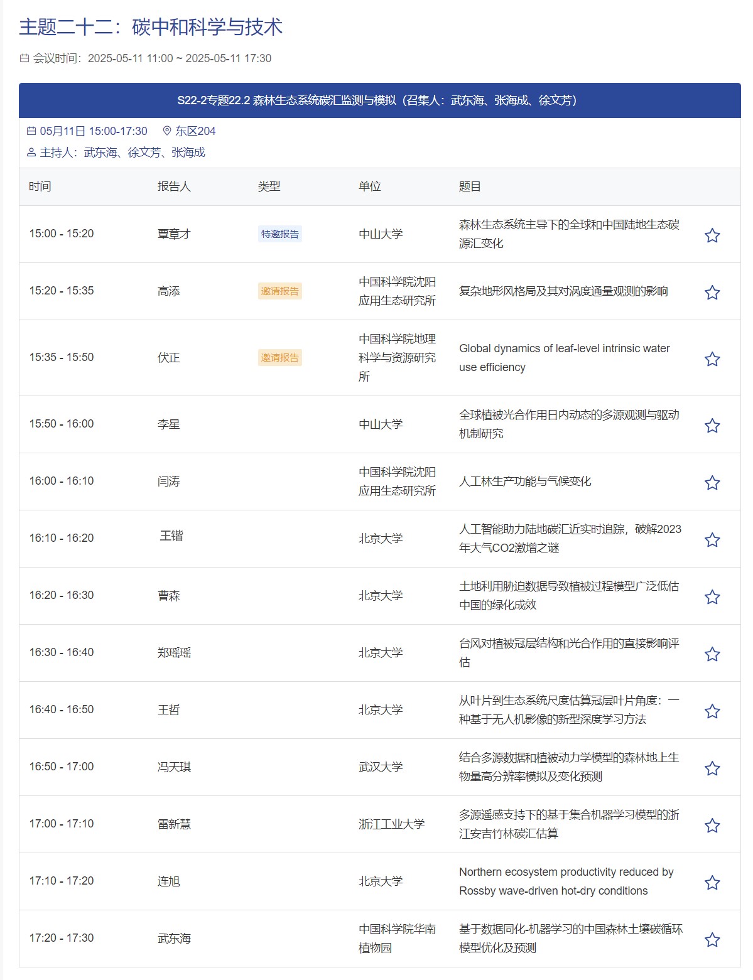Favorite the 高添 talk with the star

[x=712, y=293]
